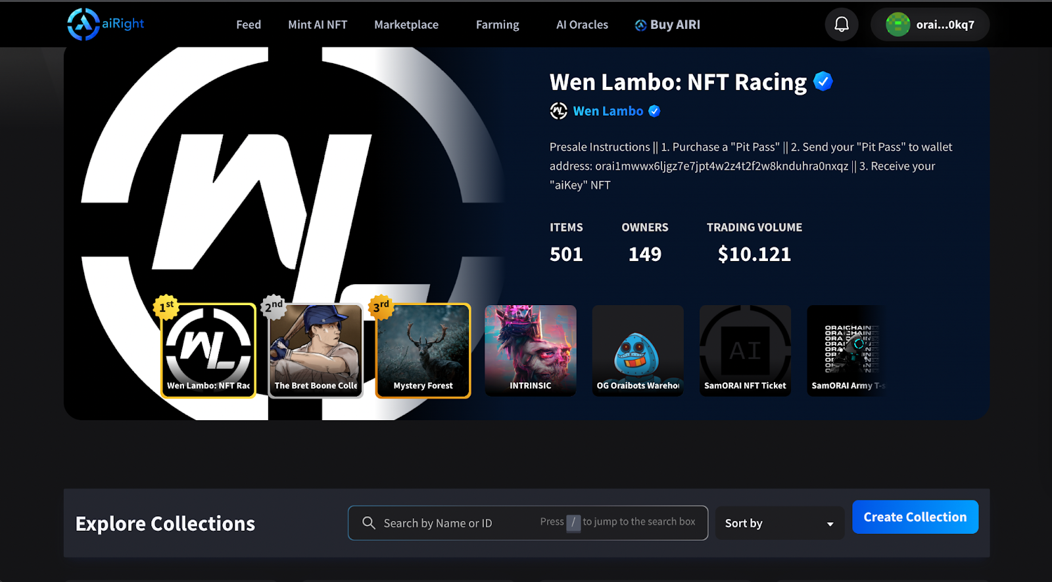Click the trading volume $10.121
1052x582 pixels.
[x=754, y=254]
